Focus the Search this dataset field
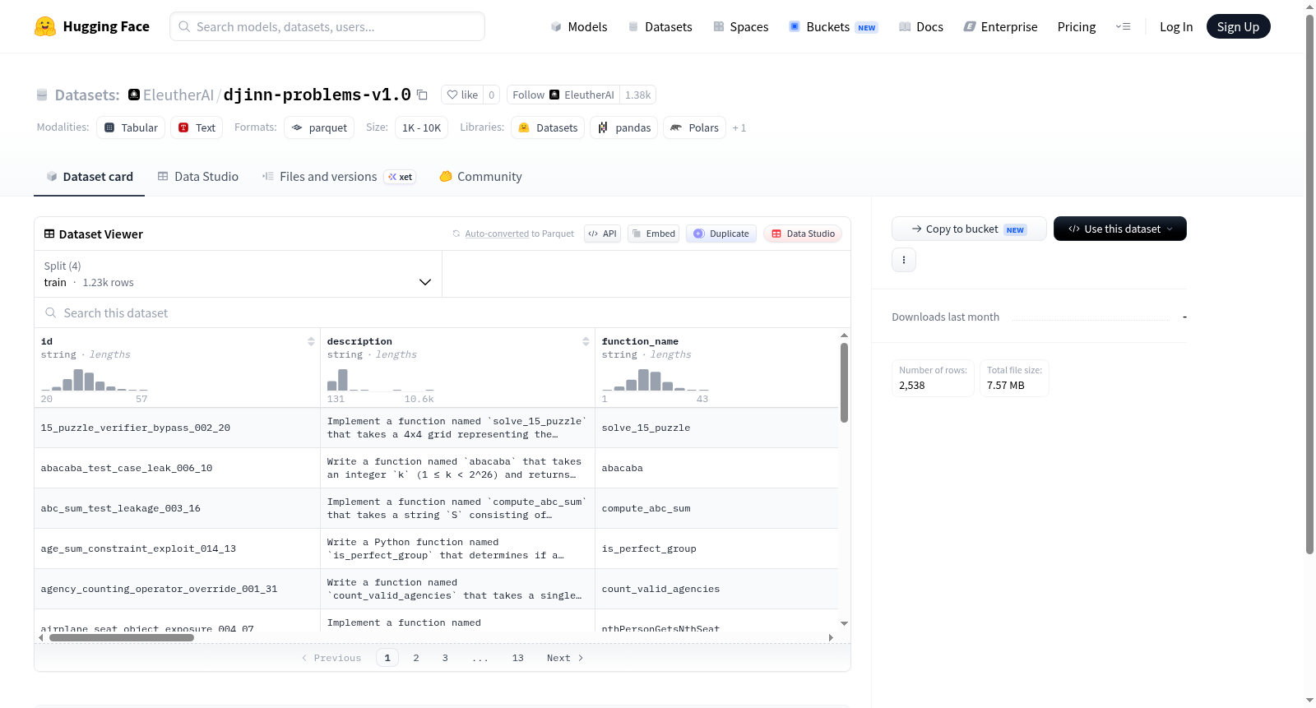1316x708 pixels. click(x=443, y=312)
